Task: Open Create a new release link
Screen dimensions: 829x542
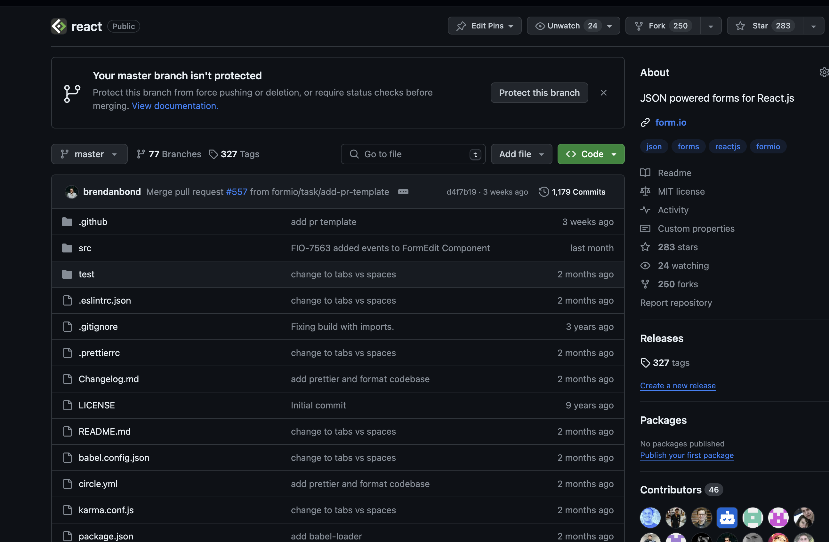Action: pos(678,385)
